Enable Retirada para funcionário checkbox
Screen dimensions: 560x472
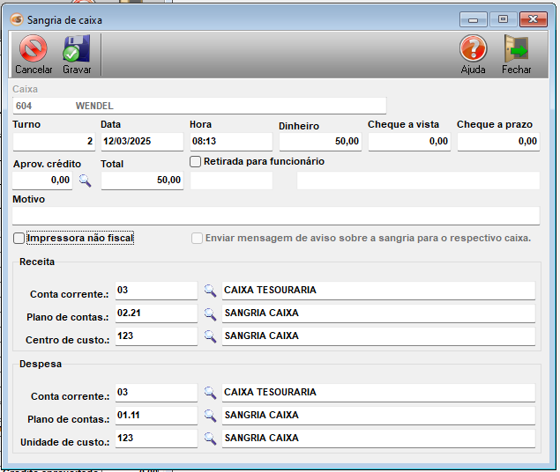(196, 162)
